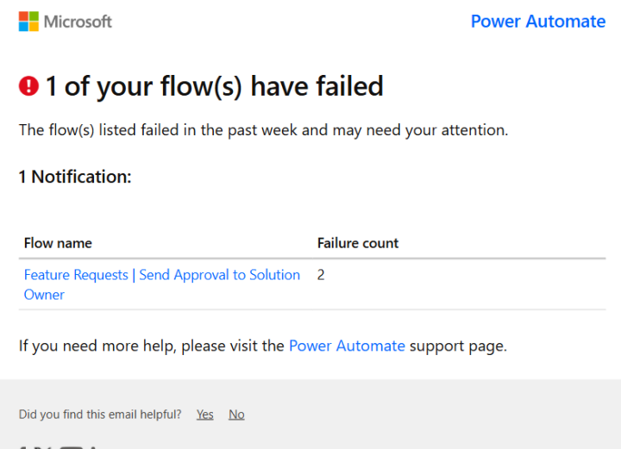Answer Yes to the email helpful question

pos(204,415)
